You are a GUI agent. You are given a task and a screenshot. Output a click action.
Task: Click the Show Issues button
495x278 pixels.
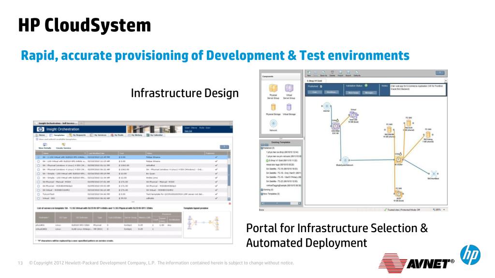[353, 93]
